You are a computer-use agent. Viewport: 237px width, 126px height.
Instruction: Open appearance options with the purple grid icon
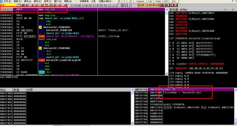(x=126, y=5)
